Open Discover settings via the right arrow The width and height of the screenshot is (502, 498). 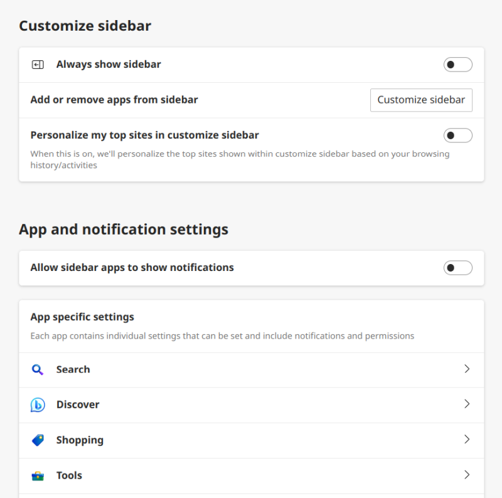(x=467, y=404)
